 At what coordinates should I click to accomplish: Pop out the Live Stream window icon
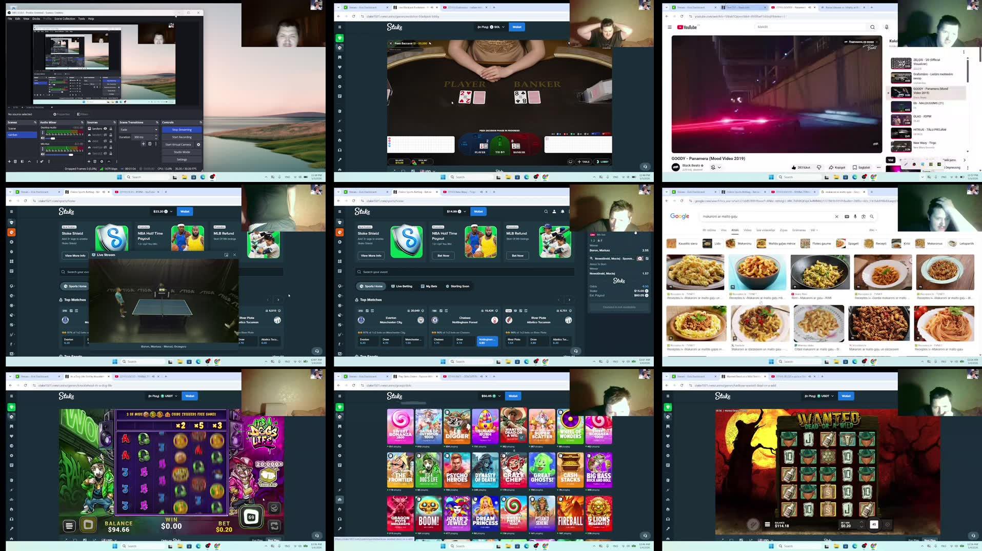pyautogui.click(x=226, y=255)
